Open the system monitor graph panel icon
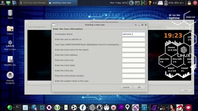The height and width of the screenshot is (111, 198). click(x=137, y=3)
